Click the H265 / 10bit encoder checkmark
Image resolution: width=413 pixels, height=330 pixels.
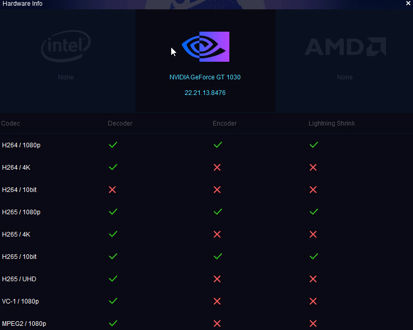217,256
